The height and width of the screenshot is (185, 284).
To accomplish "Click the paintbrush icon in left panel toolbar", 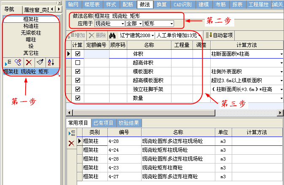I will click(x=40, y=62).
